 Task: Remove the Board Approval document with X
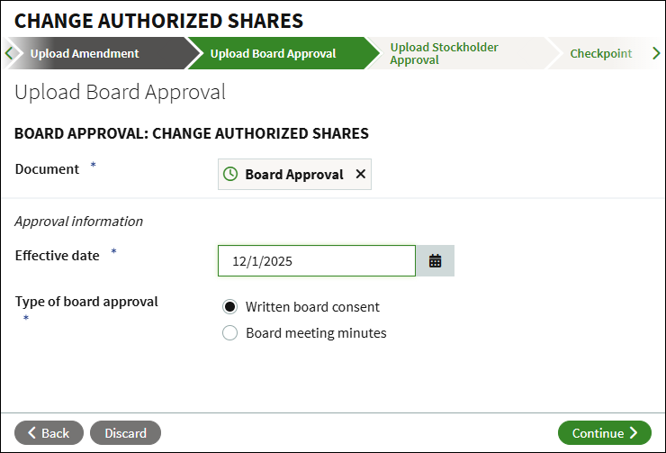(361, 174)
